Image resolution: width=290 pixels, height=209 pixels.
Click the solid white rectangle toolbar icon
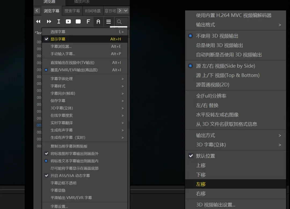click(78, 21)
